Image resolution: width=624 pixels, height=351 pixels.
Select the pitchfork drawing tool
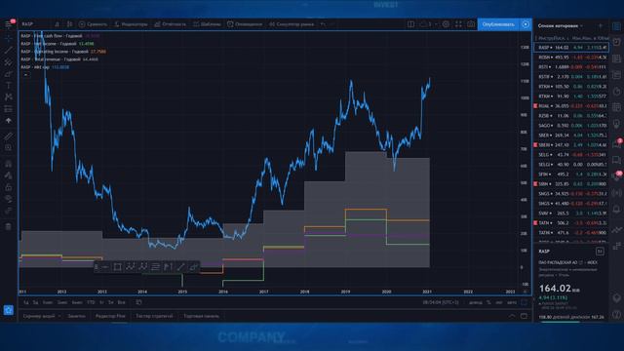pos(9,62)
